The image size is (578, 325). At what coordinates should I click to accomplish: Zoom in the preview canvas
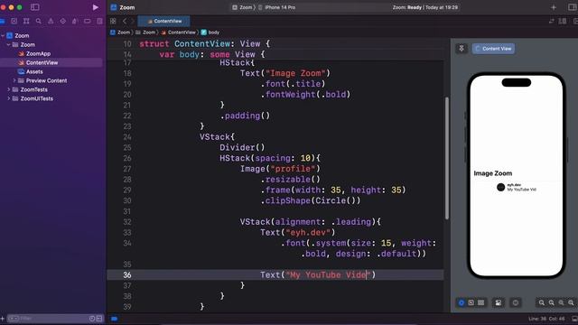[x=571, y=302]
